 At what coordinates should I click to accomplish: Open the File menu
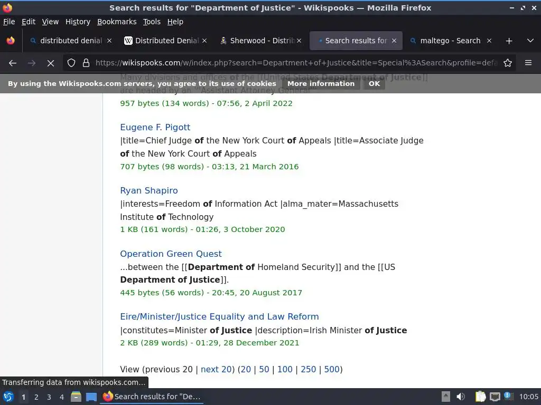click(x=9, y=22)
